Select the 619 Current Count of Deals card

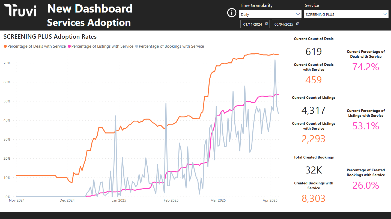coord(314,51)
